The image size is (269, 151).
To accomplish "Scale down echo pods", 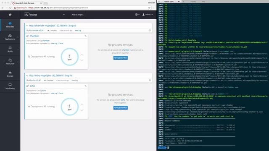I will [x=82, y=110].
